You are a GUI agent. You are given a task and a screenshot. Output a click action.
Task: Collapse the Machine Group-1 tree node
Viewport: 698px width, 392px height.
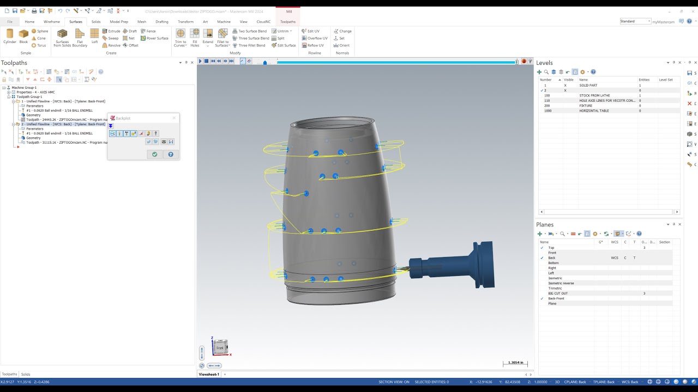point(4,88)
